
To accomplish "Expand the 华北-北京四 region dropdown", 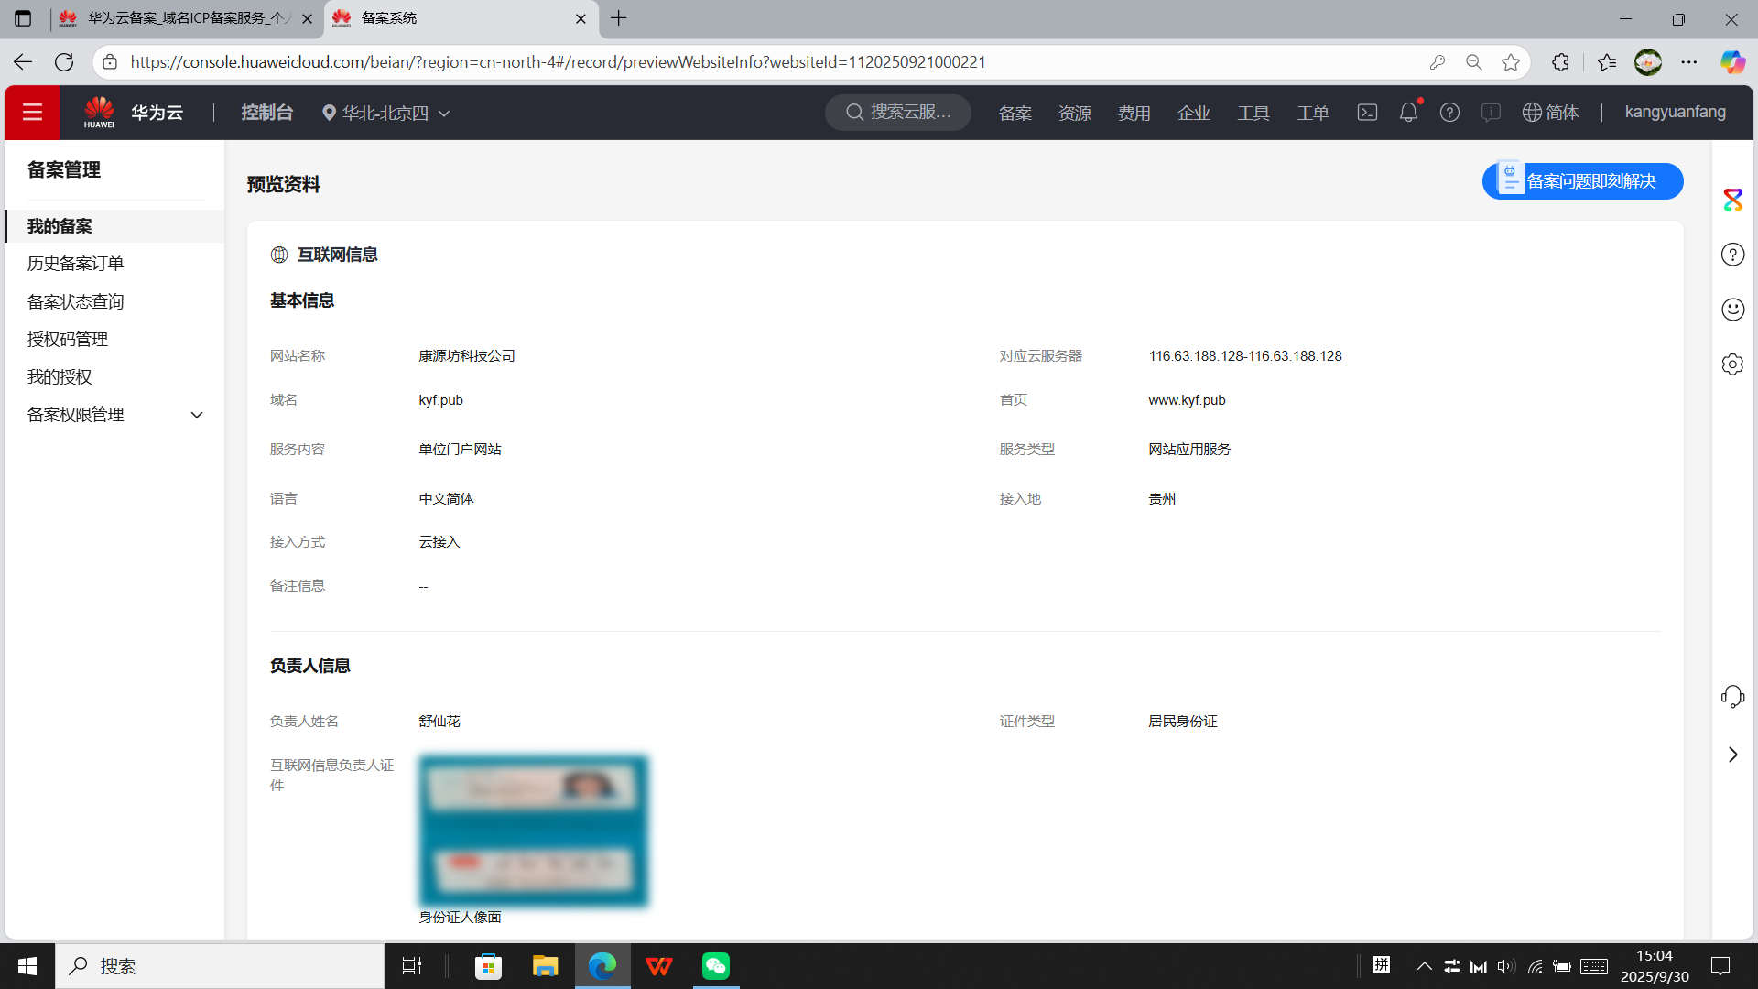I will click(386, 113).
